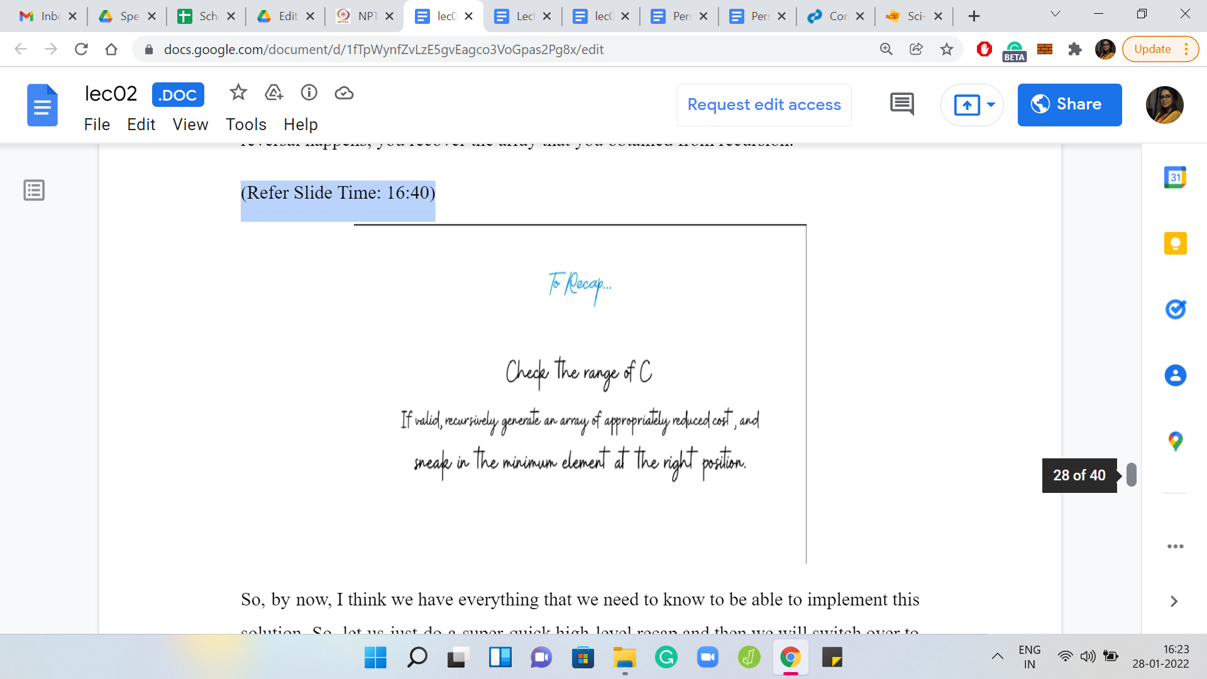Open Google Tasks side panel

(x=1174, y=309)
